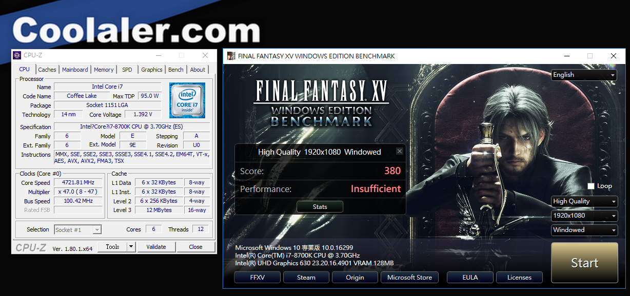Screen dimensions: 630x296
Task: Click the Instructions field listing MMX, SSE
Action: tap(132, 157)
